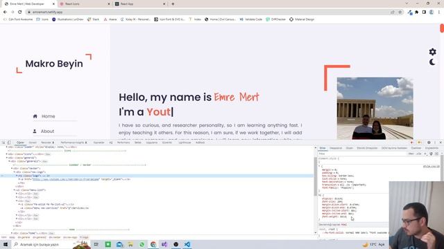The image size is (444, 249).
Task: Select the Layout sub-tab
Action: (x=350, y=148)
